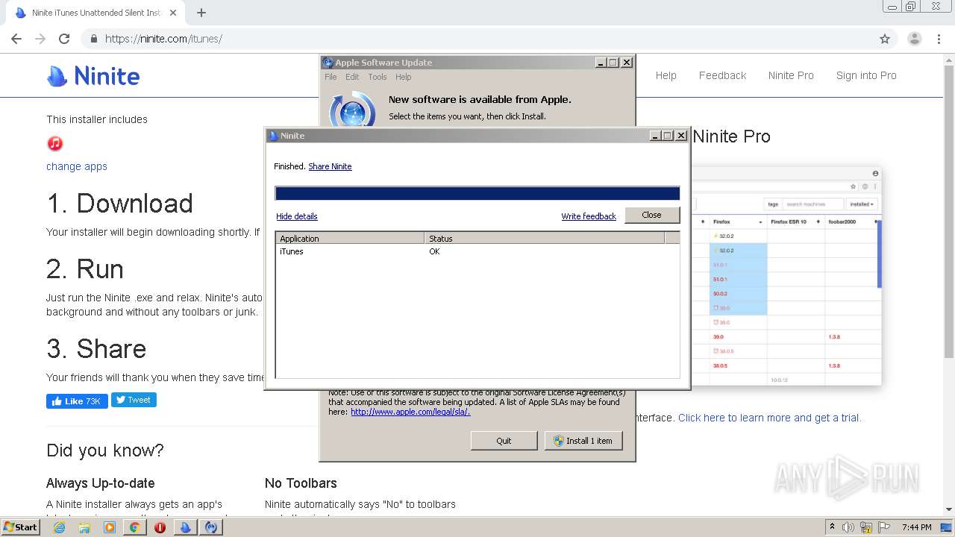Click the Apple Software Update globe icon
Viewport: 955px width, 537px height.
(x=352, y=110)
